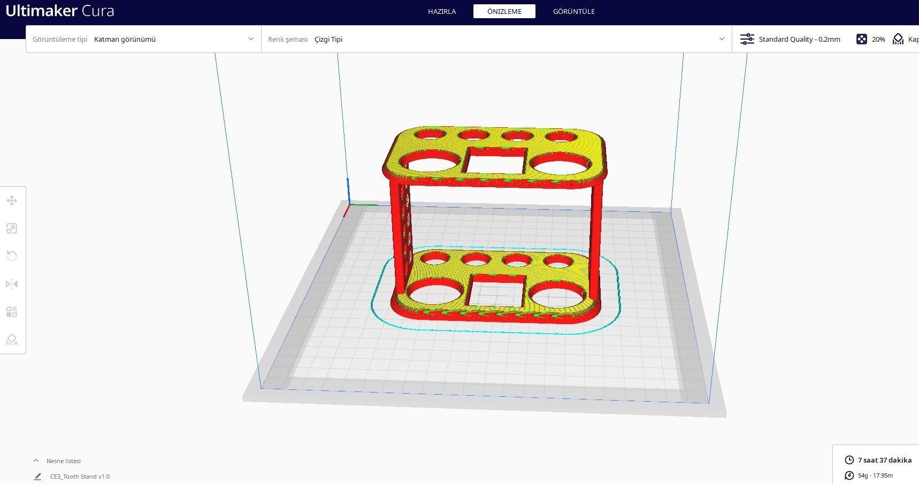Open the infill density settings via checker icon

(861, 39)
